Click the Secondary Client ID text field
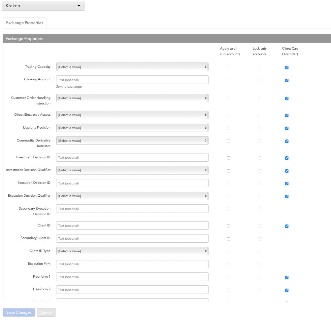 (132, 239)
